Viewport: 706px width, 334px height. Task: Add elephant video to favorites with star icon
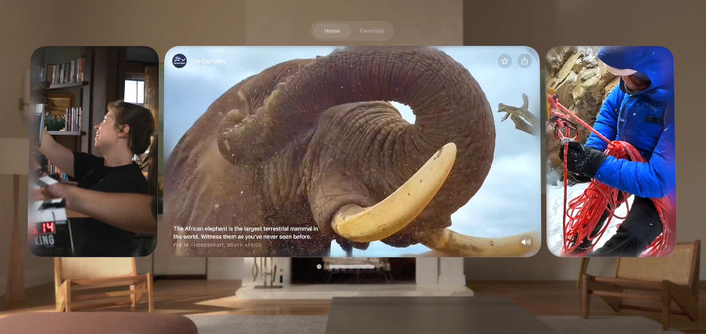click(505, 61)
